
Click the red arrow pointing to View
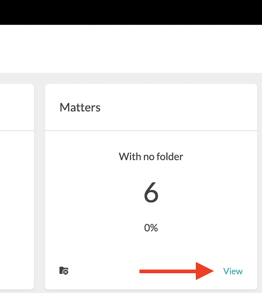(x=176, y=271)
